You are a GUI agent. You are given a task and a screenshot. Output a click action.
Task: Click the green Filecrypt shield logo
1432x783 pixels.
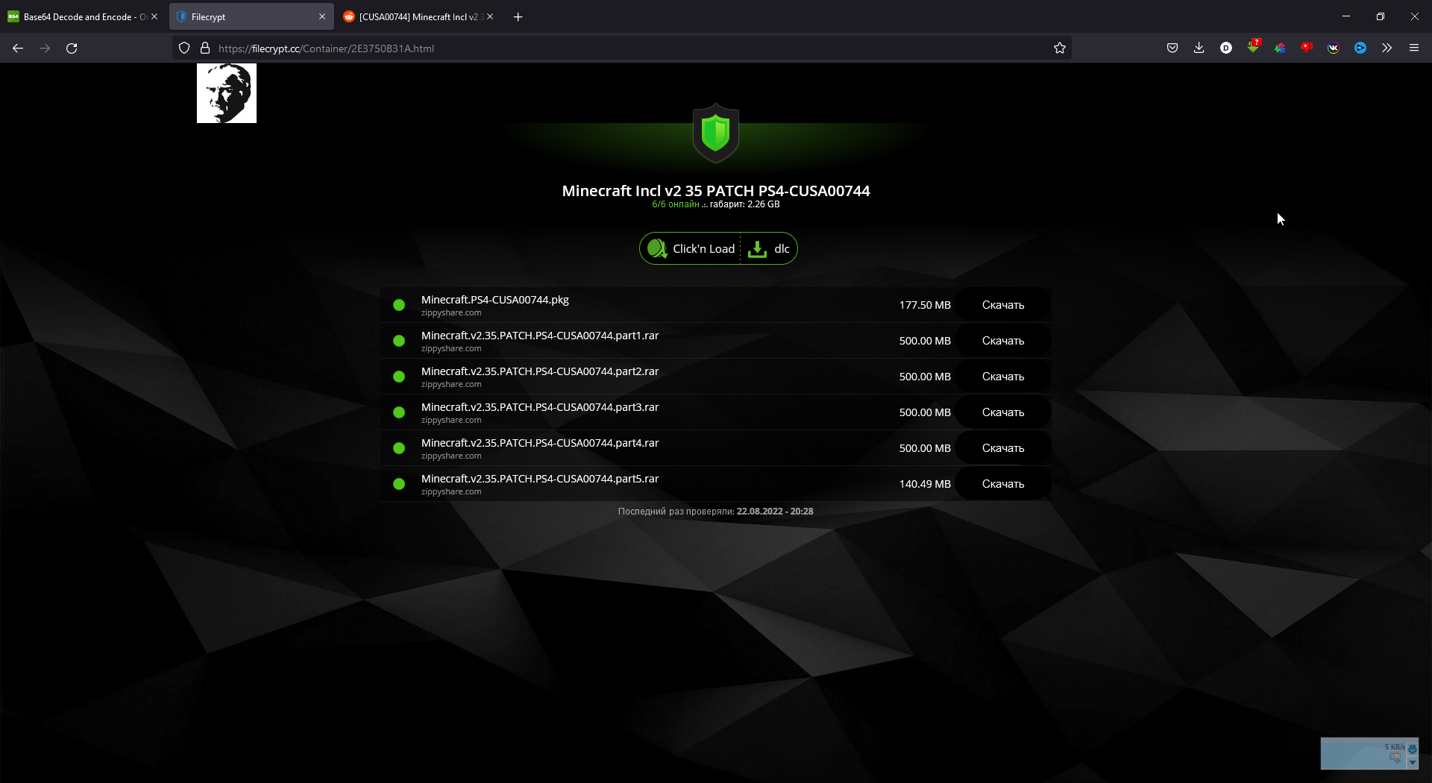[716, 133]
